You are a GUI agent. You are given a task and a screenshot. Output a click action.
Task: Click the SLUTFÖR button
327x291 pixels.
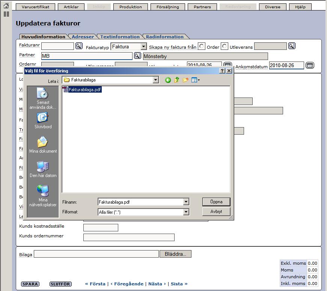60,284
